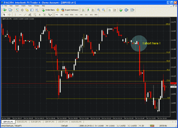This screenshot has height=128, width=178.
Task: Switch to the EURGBP,M1 chart tab
Action: 36,122
